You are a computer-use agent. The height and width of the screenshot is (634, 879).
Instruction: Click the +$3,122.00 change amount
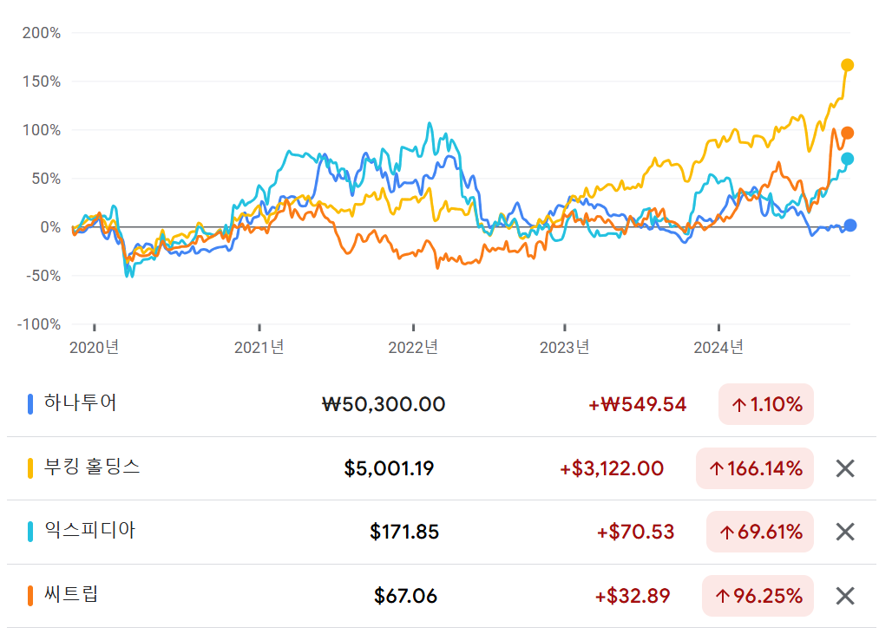tap(612, 468)
